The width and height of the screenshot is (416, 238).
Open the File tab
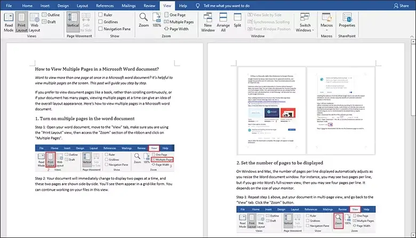[9, 5]
